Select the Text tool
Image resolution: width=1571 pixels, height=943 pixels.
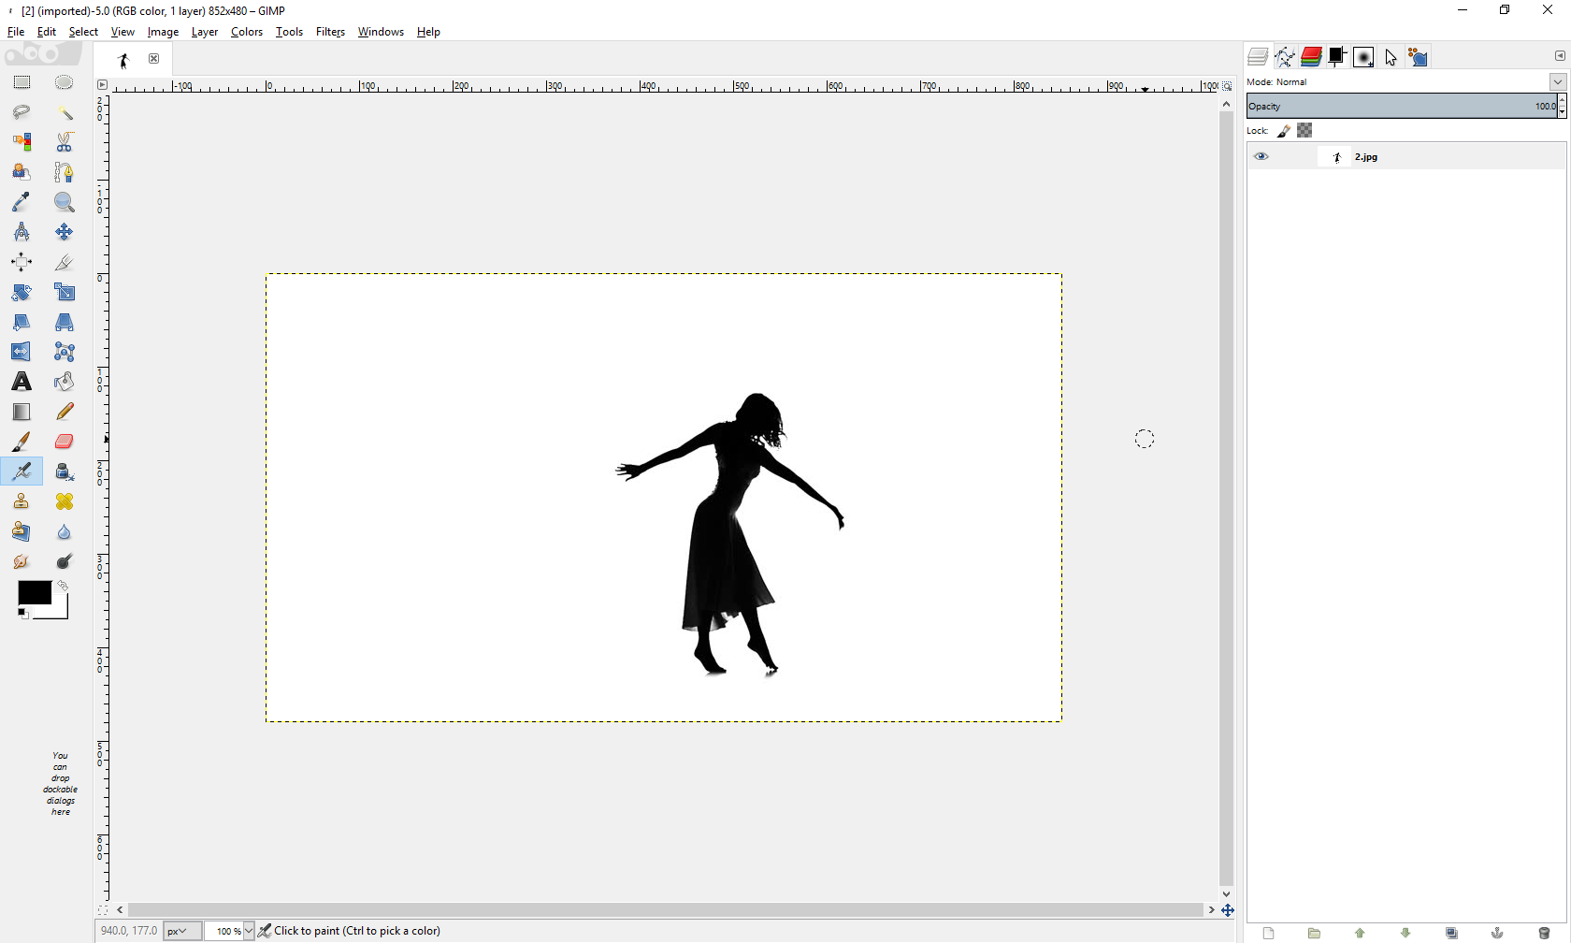(22, 382)
